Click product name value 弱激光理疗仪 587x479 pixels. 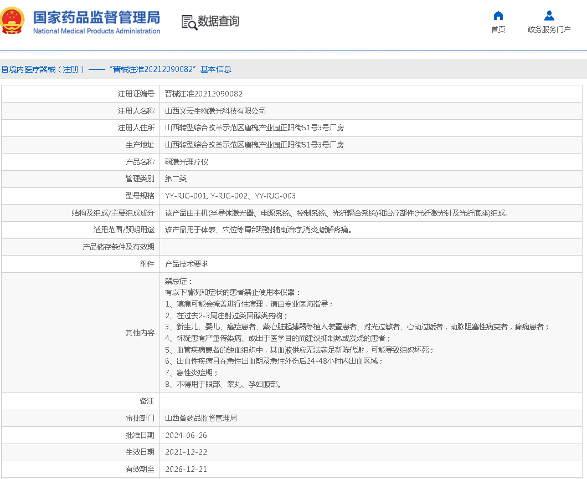pyautogui.click(x=187, y=162)
